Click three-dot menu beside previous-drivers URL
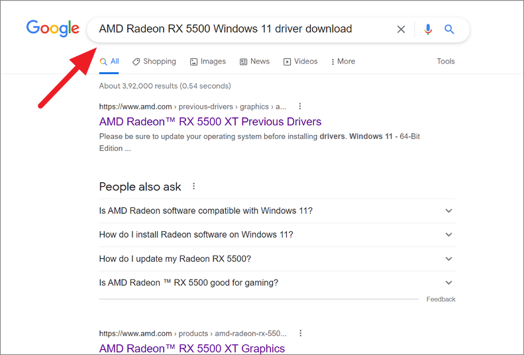Image resolution: width=524 pixels, height=355 pixels. click(x=300, y=106)
